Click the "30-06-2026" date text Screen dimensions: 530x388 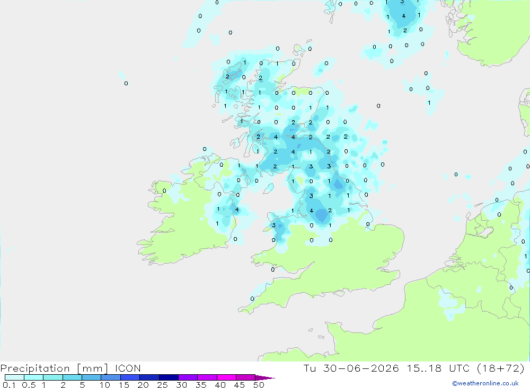click(x=361, y=368)
